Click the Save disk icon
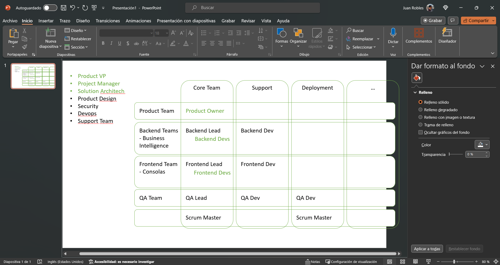Image resolution: width=500 pixels, height=265 pixels. (x=64, y=8)
